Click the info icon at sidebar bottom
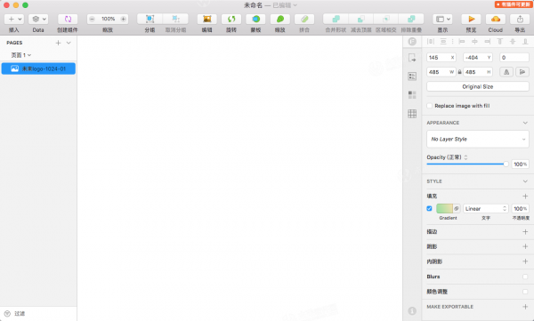 point(412,311)
